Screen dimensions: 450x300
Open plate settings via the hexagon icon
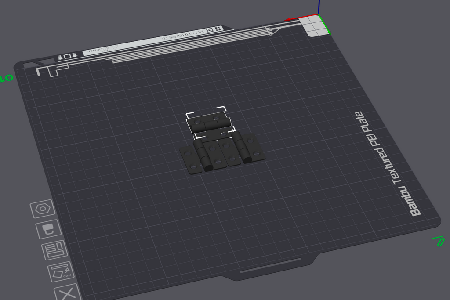coord(43,209)
